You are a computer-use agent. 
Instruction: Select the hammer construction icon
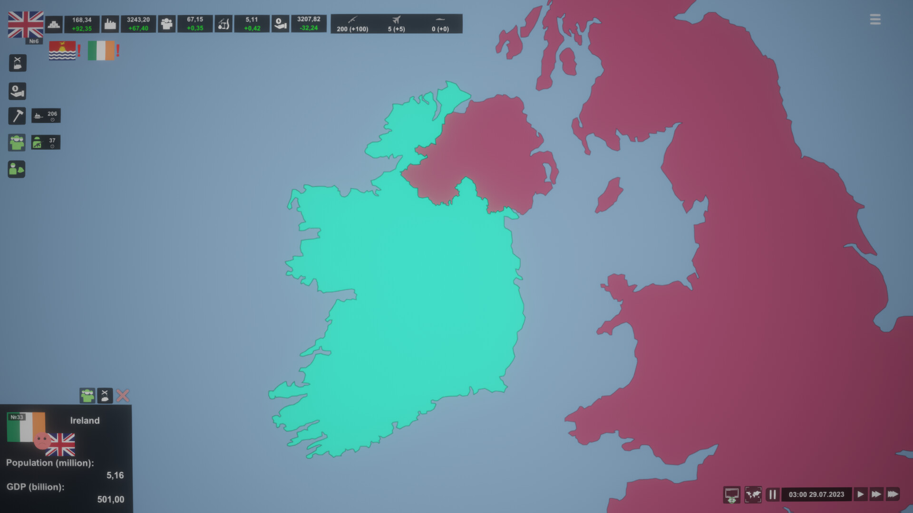pyautogui.click(x=17, y=116)
